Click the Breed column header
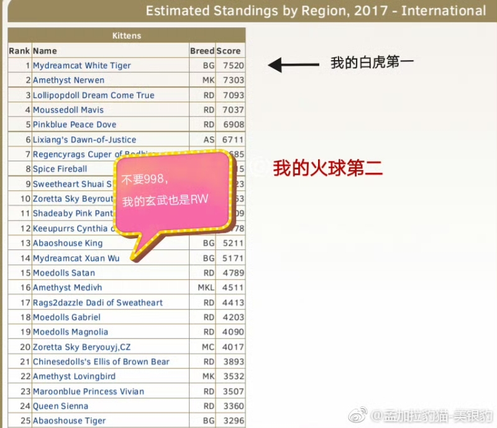 pos(202,51)
